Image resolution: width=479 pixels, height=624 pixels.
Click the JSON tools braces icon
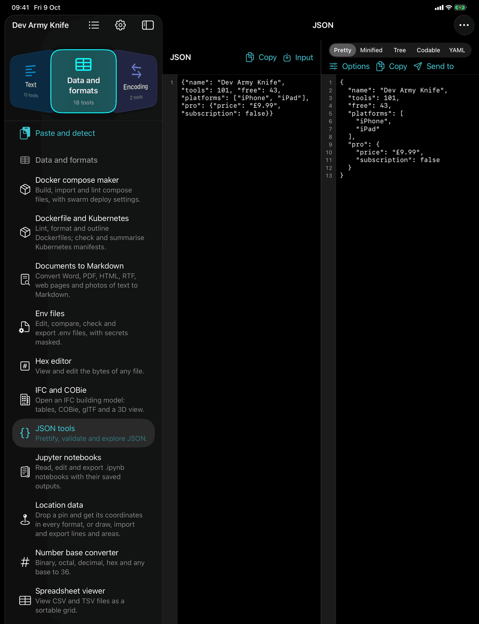coord(25,433)
